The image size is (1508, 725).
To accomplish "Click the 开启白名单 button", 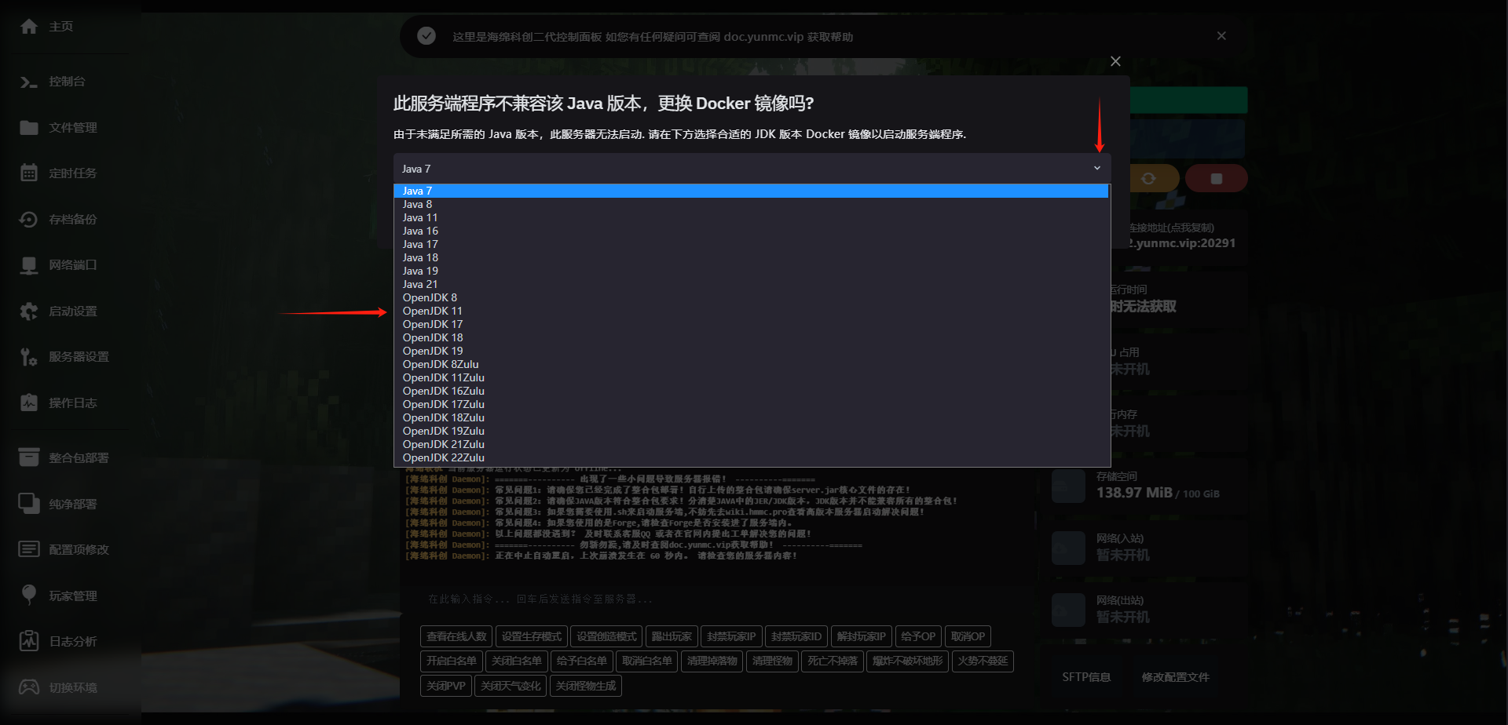I will tap(452, 661).
